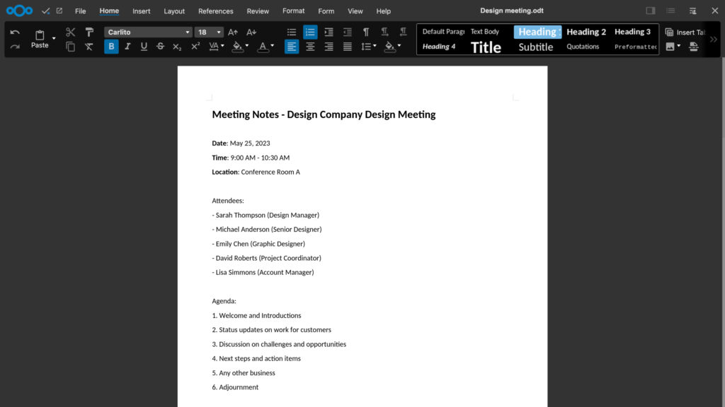
Task: Toggle Bold formatting off
Action: coord(111,47)
